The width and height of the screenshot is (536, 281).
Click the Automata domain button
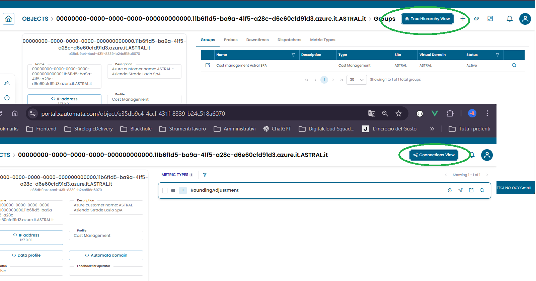(106, 255)
